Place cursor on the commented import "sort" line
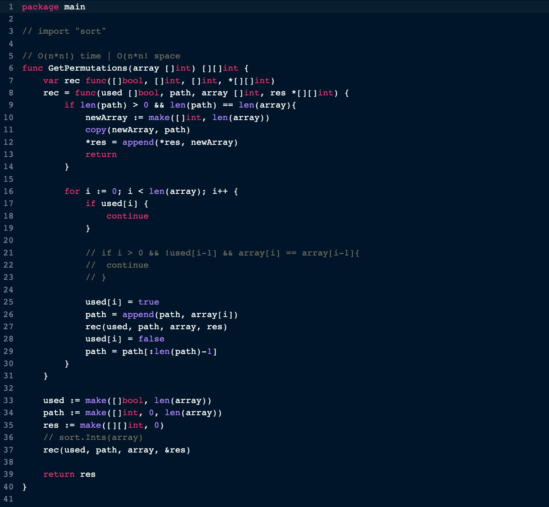 click(x=64, y=31)
